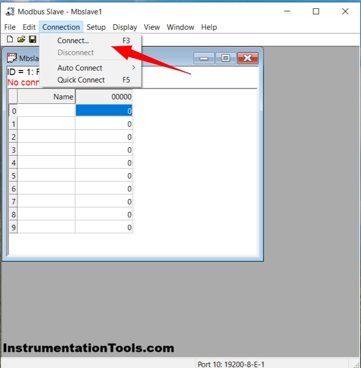Select the value cell in row 9
The width and height of the screenshot is (361, 368).
pyautogui.click(x=104, y=227)
